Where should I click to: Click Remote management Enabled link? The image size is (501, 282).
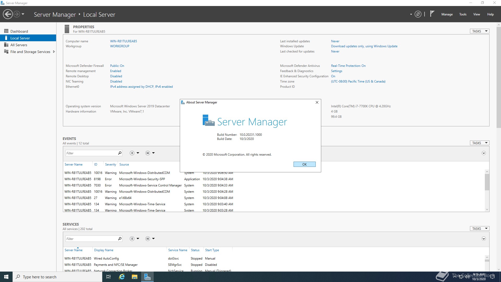[x=116, y=71]
